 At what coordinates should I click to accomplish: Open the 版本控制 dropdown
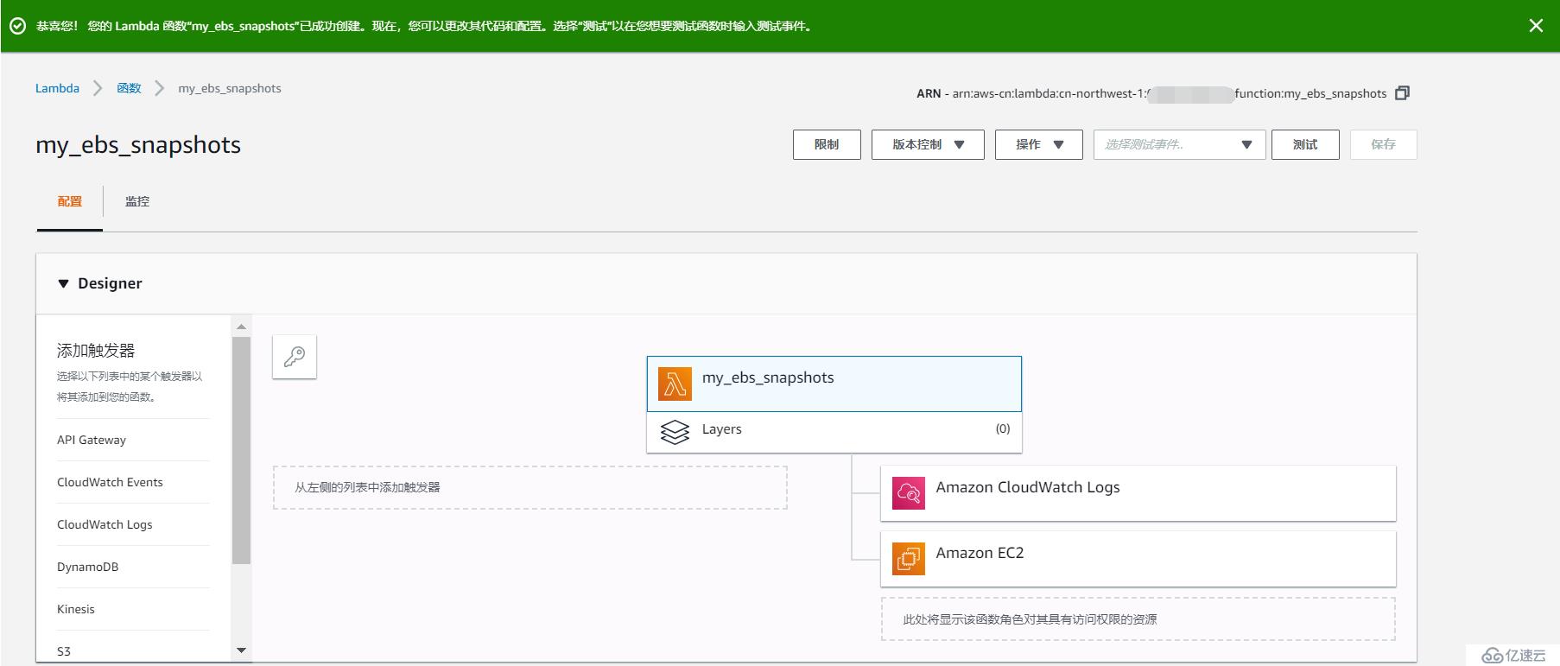coord(928,144)
